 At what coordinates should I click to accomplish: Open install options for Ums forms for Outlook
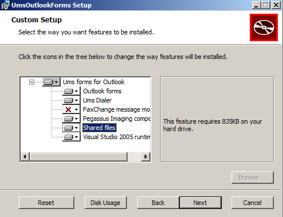(51, 82)
